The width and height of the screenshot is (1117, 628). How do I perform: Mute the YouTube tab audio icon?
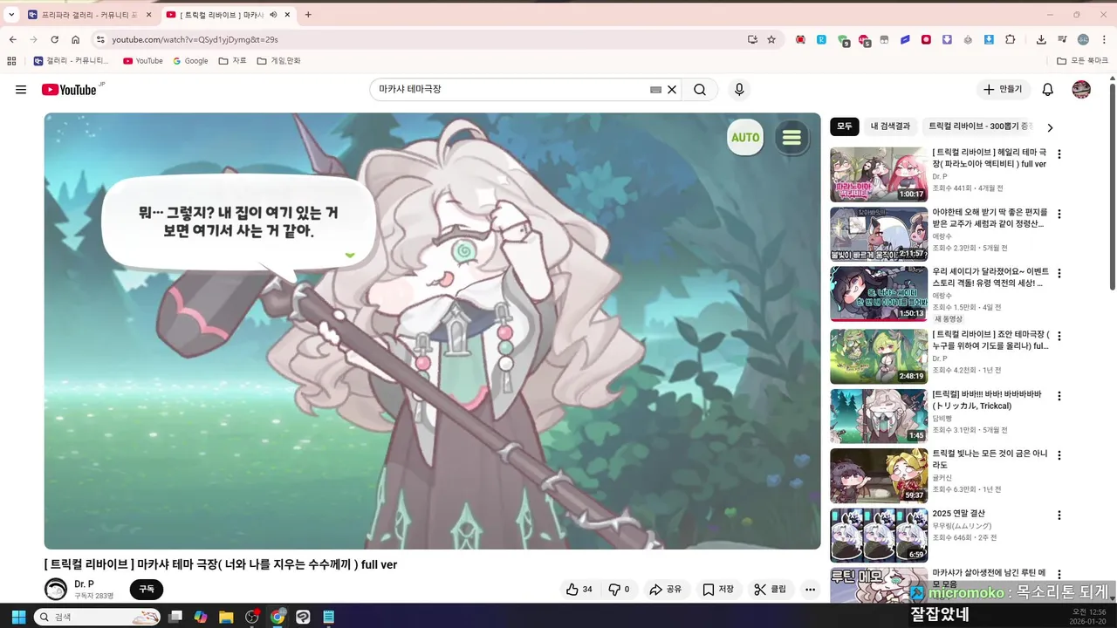pyautogui.click(x=273, y=15)
